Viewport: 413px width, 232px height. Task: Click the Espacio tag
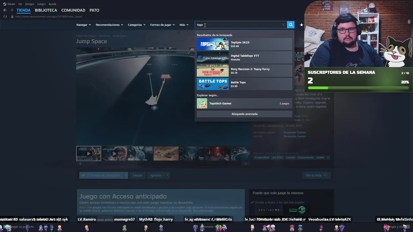[x=290, y=158]
